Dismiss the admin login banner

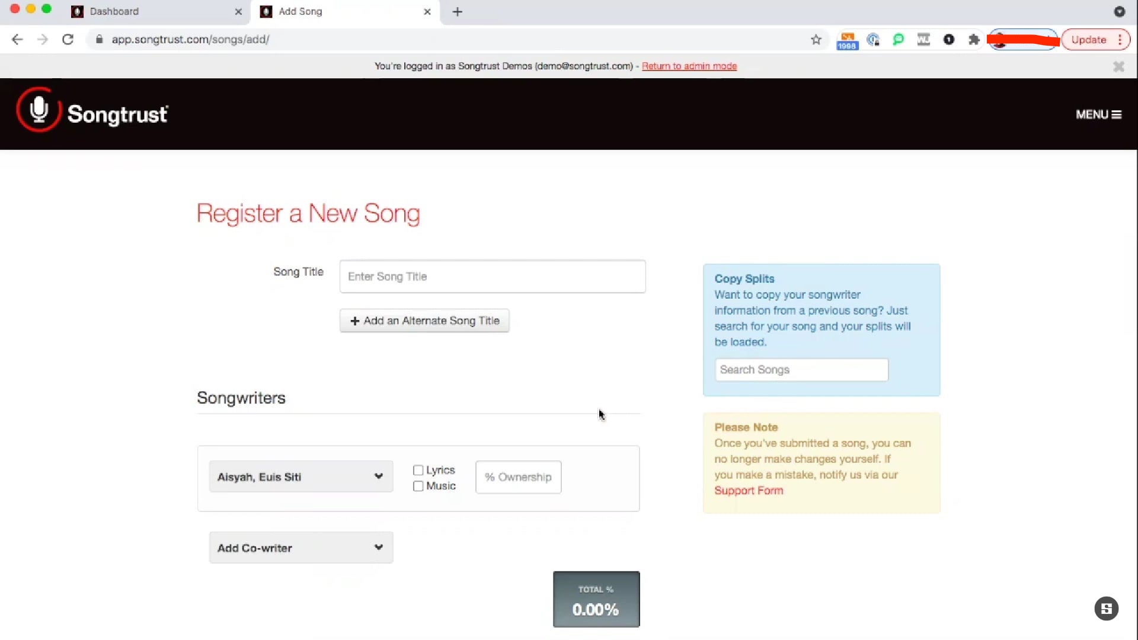pyautogui.click(x=1118, y=66)
